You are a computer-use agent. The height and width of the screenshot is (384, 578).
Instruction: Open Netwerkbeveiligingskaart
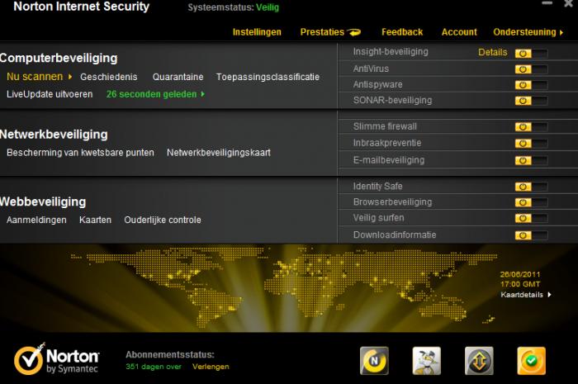click(219, 153)
